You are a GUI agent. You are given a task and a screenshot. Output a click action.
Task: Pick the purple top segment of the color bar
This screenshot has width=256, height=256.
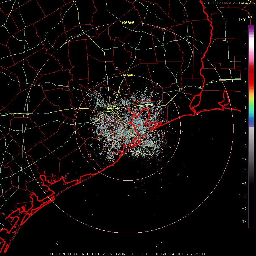point(251,28)
